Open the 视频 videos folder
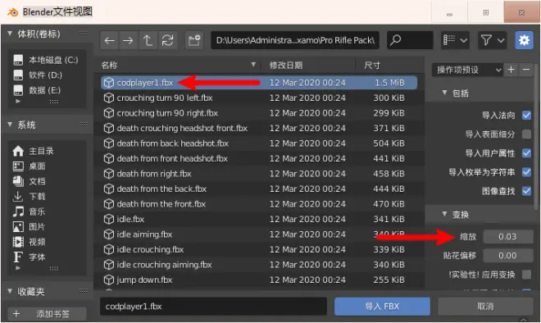This screenshot has width=541, height=323. coord(47,243)
